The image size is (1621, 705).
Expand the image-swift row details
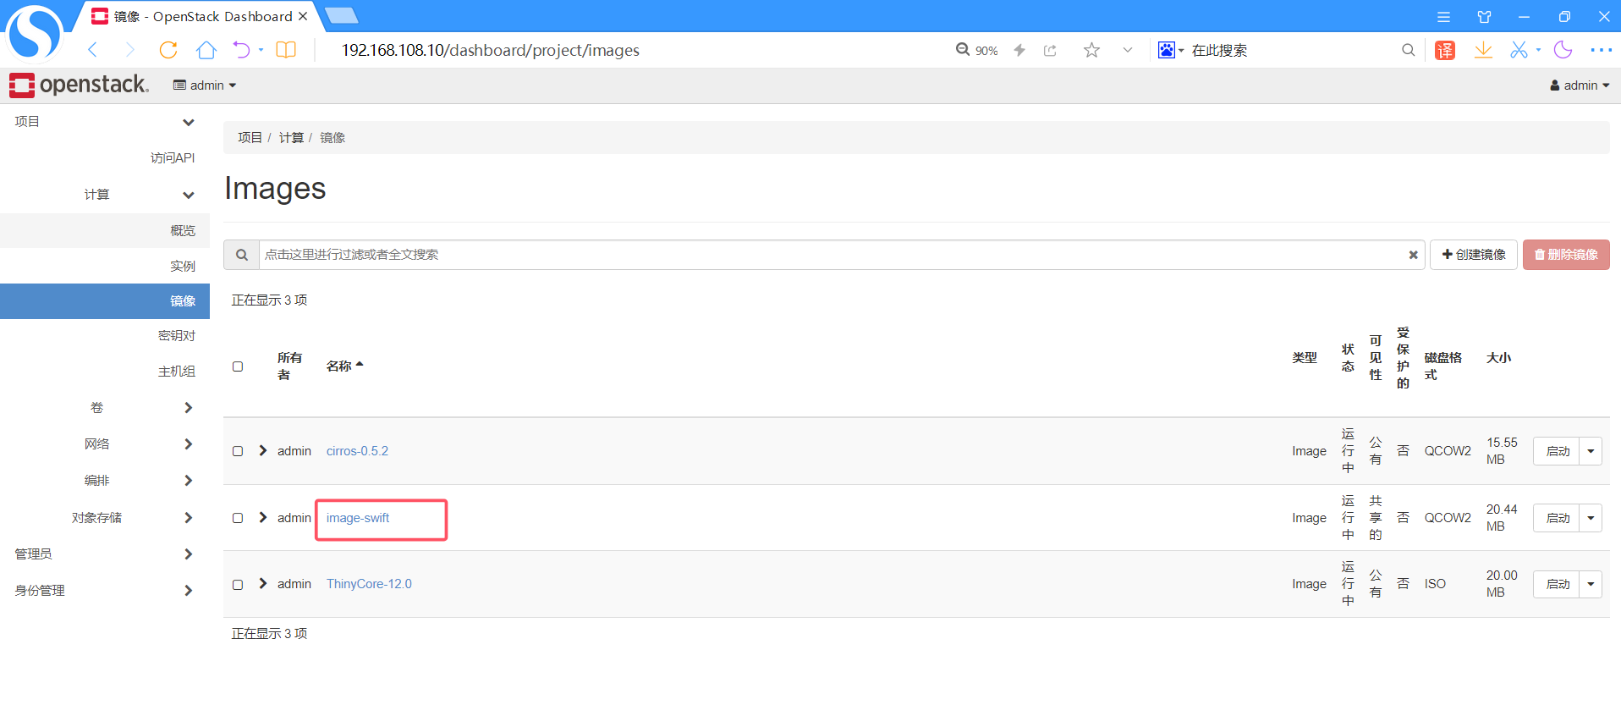tap(263, 517)
